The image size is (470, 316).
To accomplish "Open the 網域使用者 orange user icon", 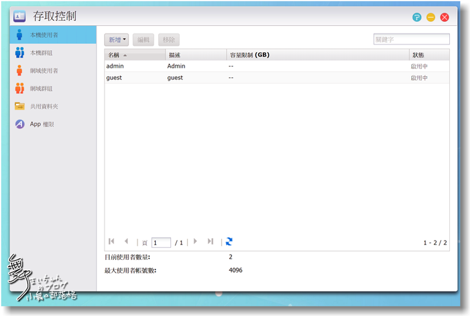I will click(19, 70).
